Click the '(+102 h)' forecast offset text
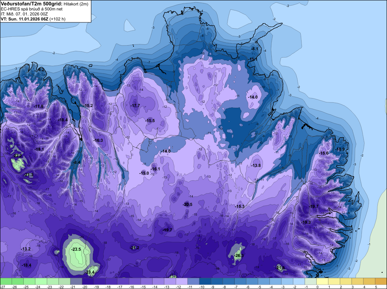Screen dimensions: 387x289 coord(58,19)
